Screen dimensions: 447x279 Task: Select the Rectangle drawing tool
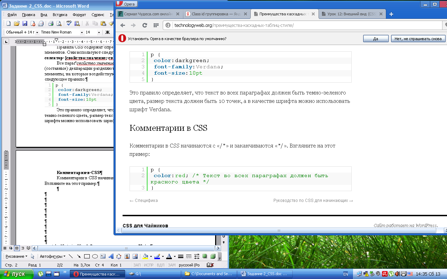tap(87, 256)
